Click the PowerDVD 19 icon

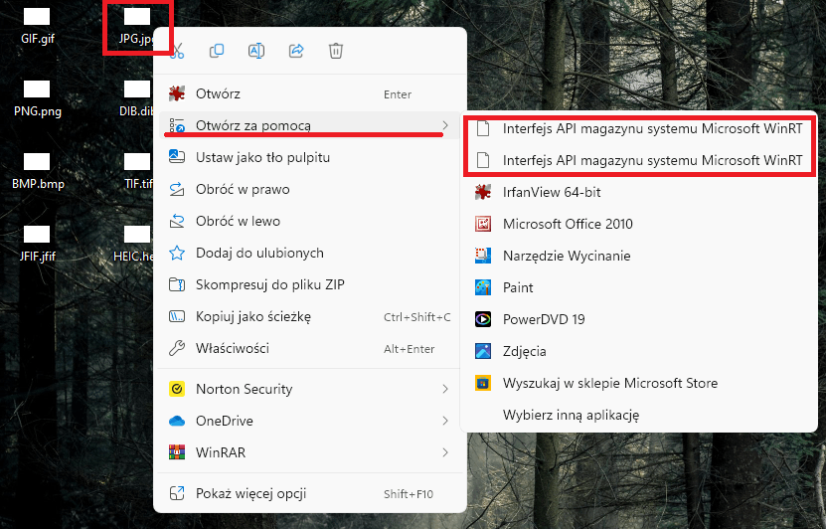click(x=483, y=319)
